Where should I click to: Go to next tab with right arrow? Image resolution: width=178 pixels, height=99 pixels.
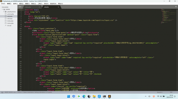[21, 7]
